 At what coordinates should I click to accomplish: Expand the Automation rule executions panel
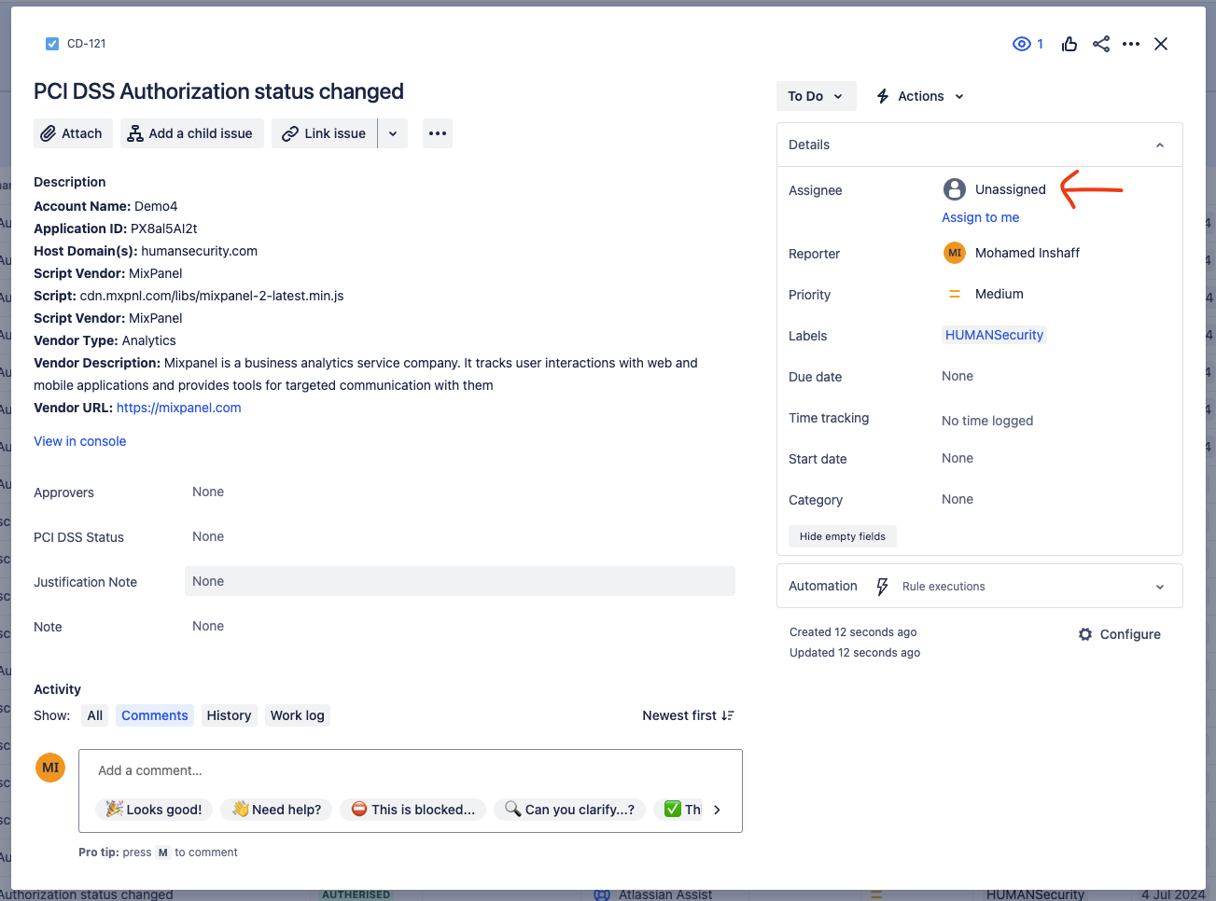pyautogui.click(x=1160, y=587)
